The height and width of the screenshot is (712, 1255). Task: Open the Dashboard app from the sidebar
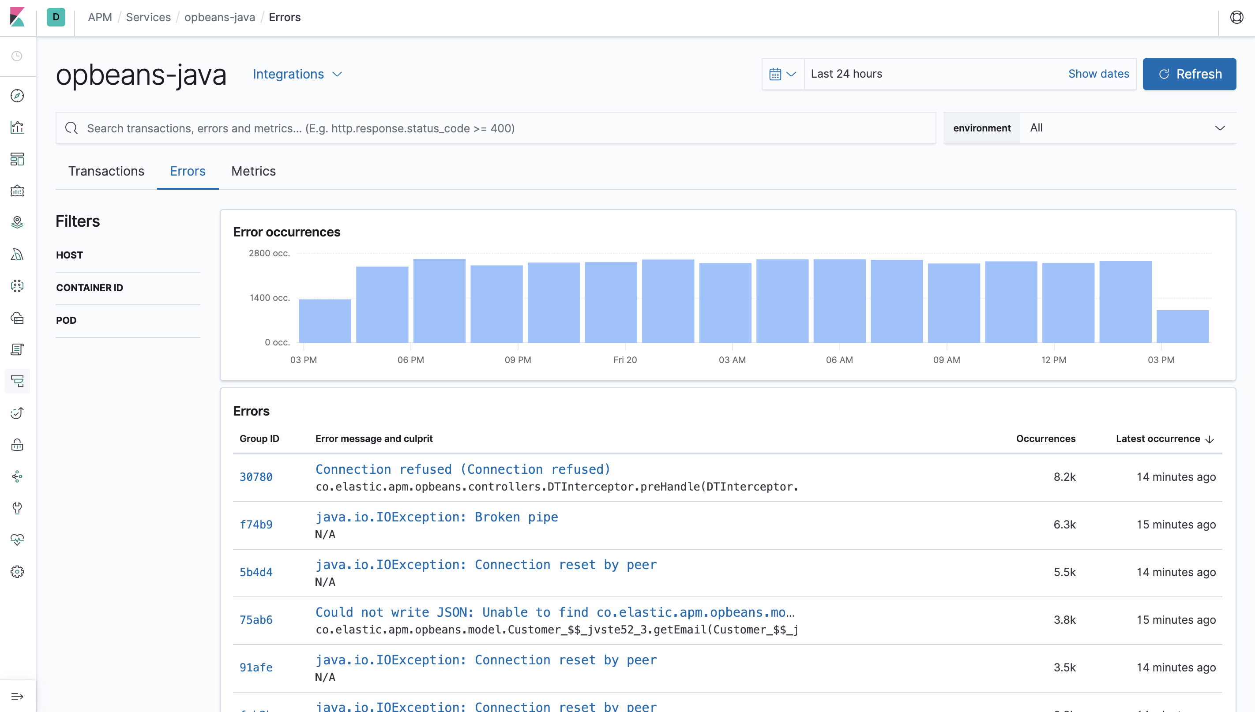pos(17,159)
